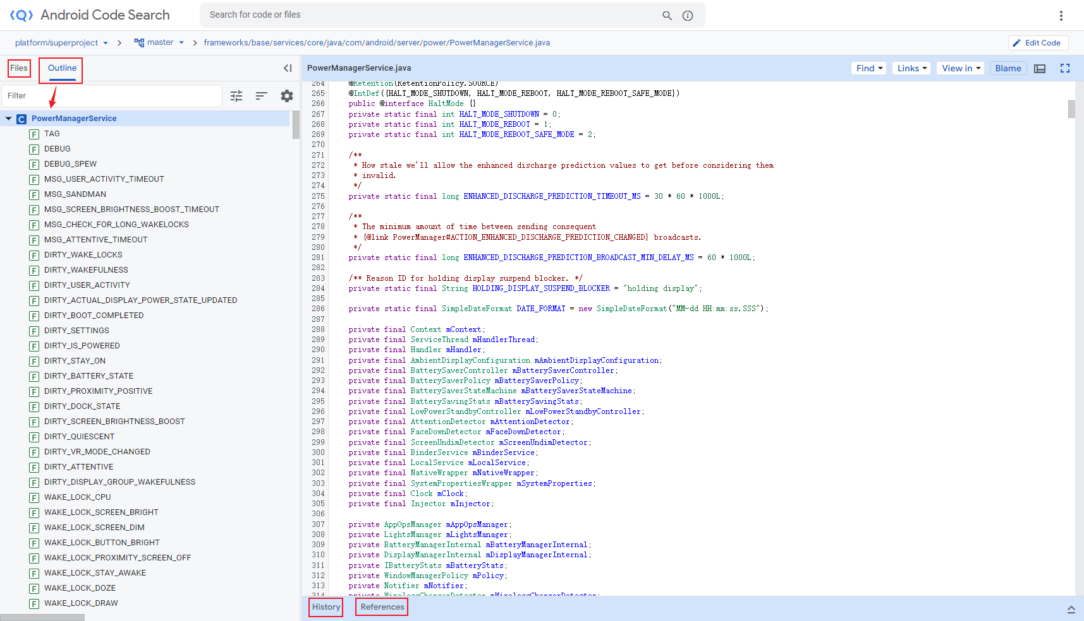Select DIRTY_PROXIMITY_POSITIVE in outline
The height and width of the screenshot is (621, 1084).
point(99,391)
